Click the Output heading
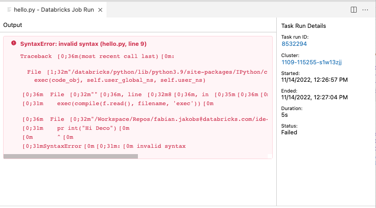Screen dimensions: 376x208 (13, 25)
